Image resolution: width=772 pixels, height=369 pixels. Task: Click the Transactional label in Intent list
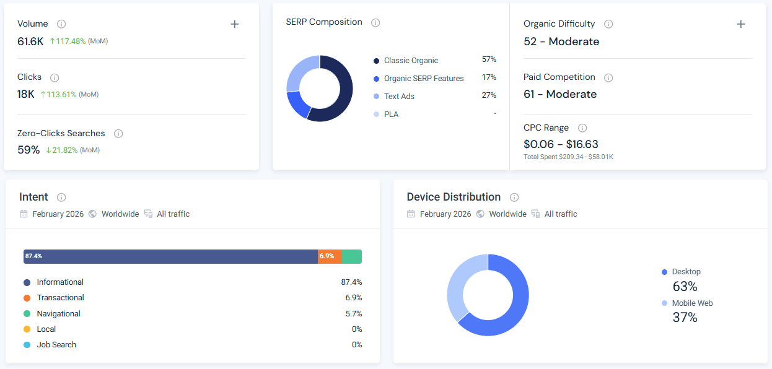click(61, 298)
